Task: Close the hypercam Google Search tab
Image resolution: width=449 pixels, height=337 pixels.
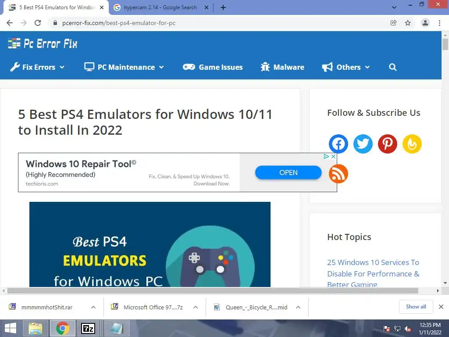Action: pyautogui.click(x=207, y=7)
